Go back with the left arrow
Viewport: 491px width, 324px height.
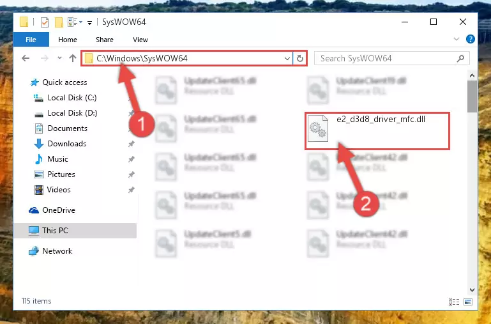point(26,58)
